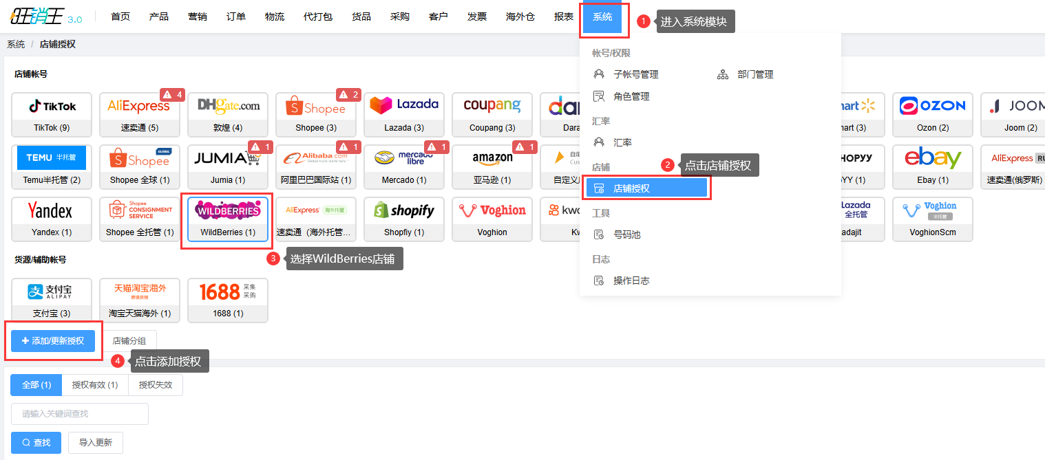1045x460 pixels.
Task: Open the 海外仓 menu
Action: pyautogui.click(x=520, y=17)
